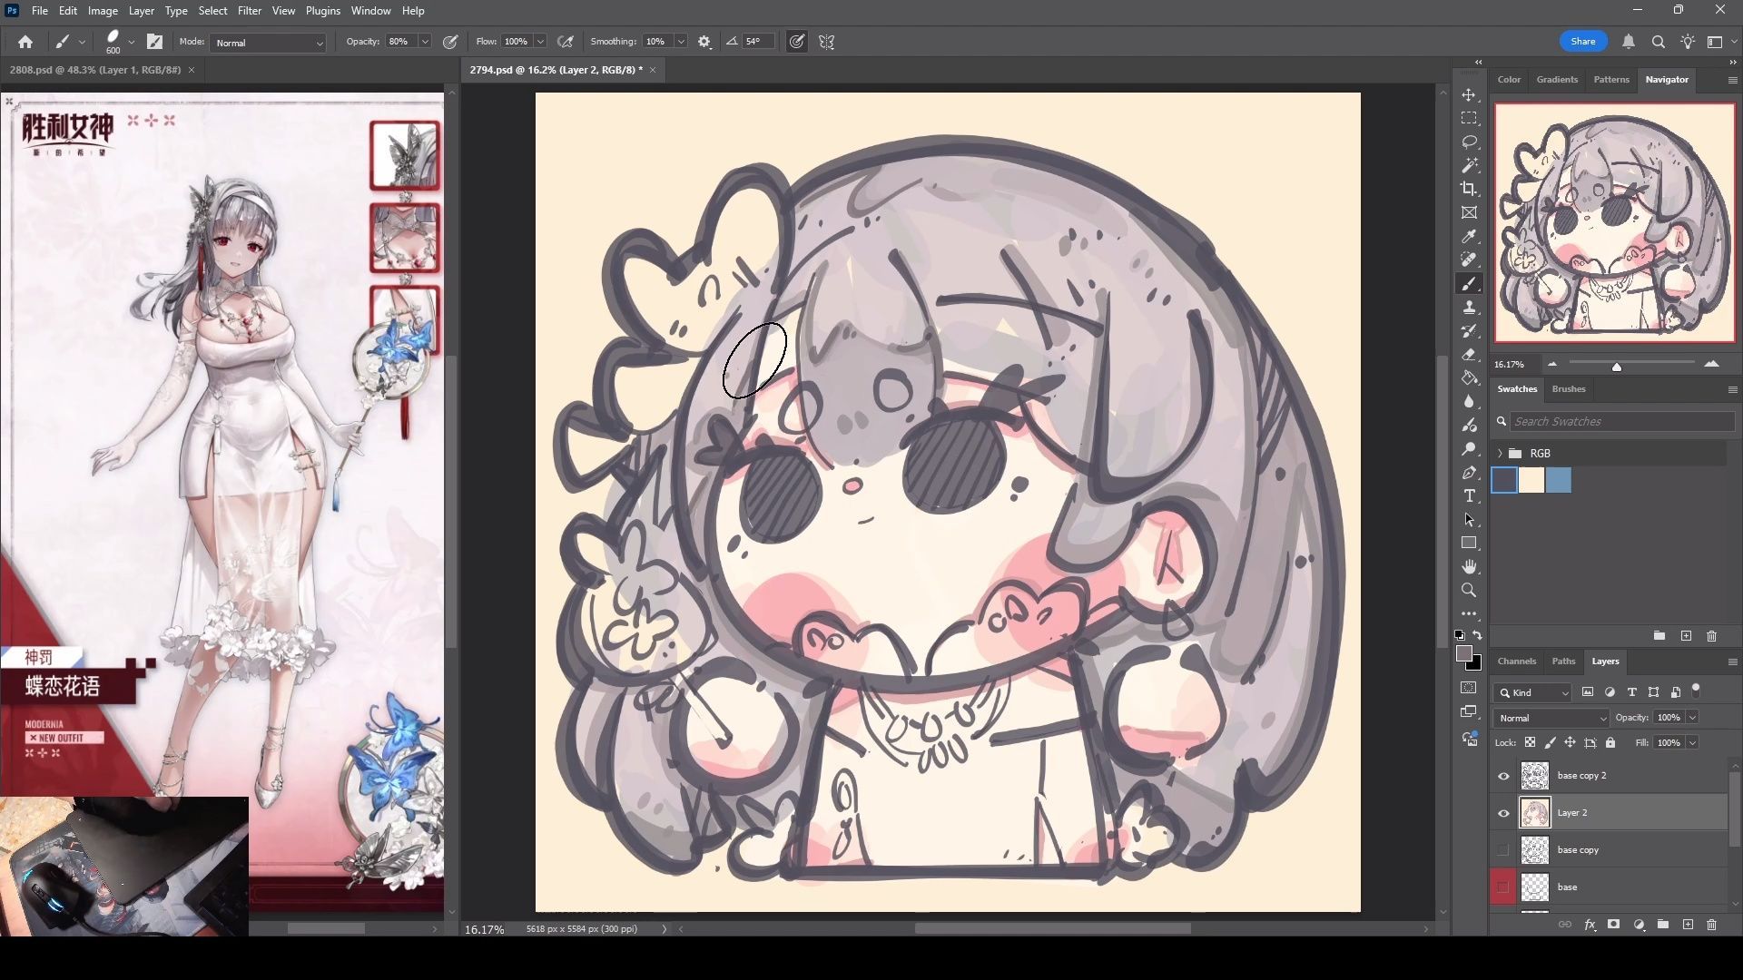Viewport: 1743px width, 980px height.
Task: Open layer blend mode Normal dropdown
Action: pos(1552,718)
